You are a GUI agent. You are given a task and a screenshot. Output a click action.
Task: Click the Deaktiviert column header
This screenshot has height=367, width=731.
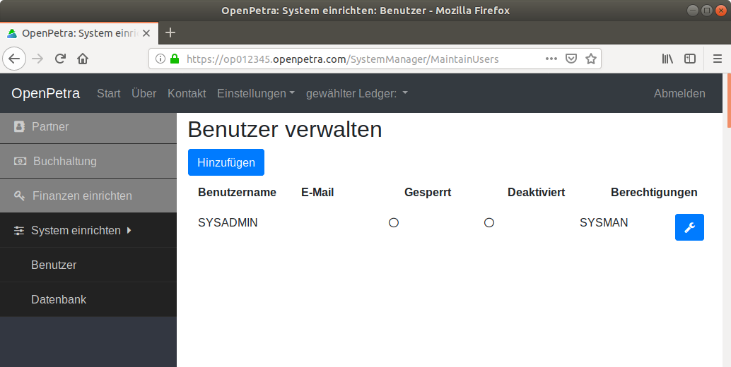(x=536, y=192)
